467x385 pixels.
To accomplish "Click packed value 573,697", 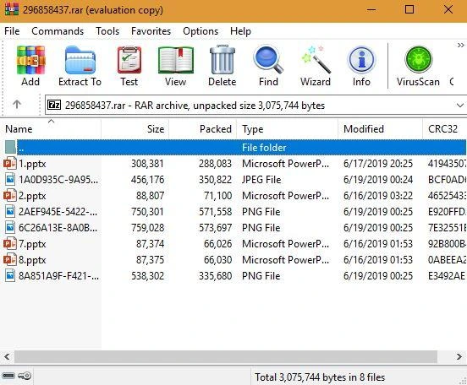I will 216,228.
